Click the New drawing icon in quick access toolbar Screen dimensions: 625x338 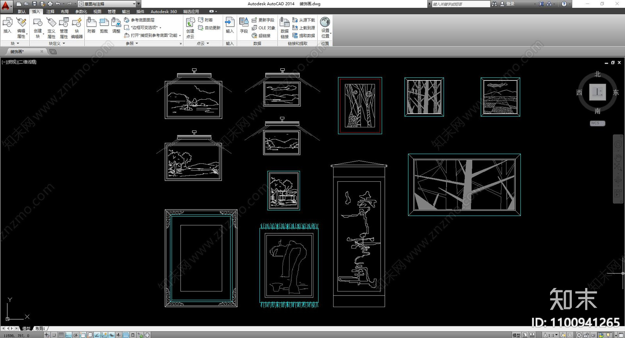point(19,4)
